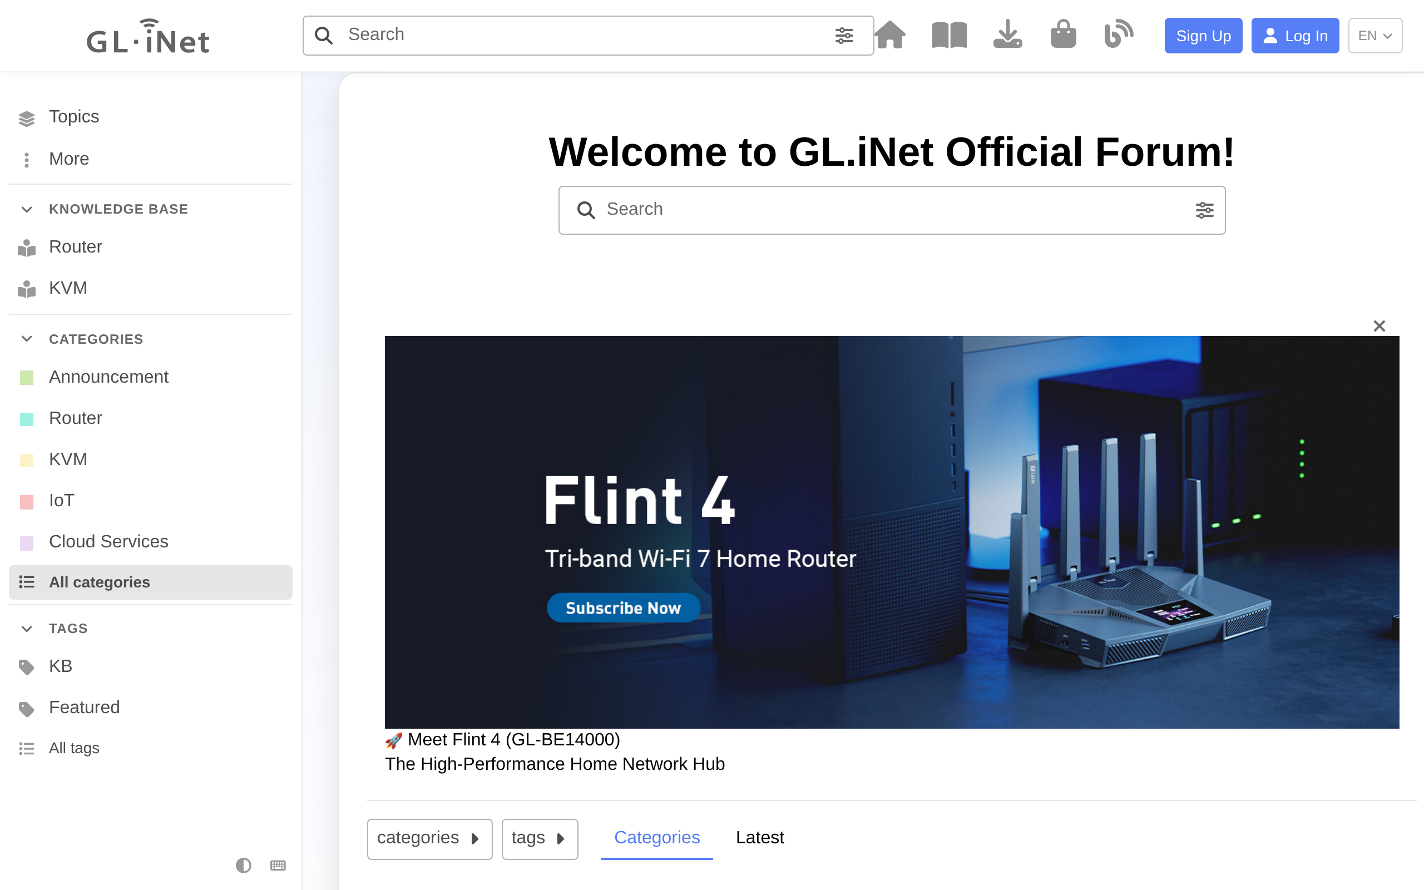Open the GL.iNet logo home link
1424x890 pixels.
pyautogui.click(x=148, y=37)
